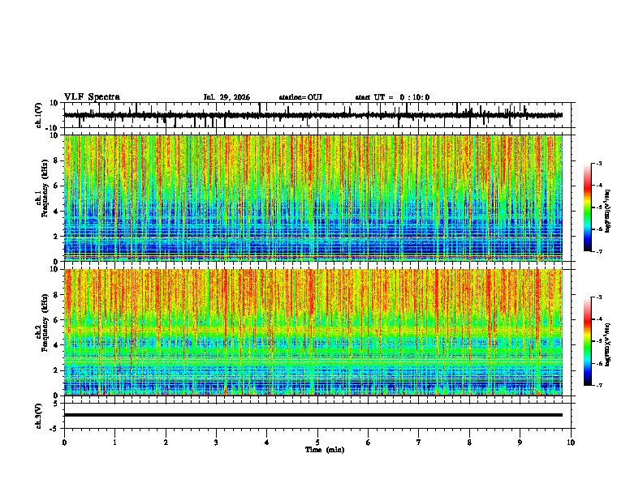Click the ch.1 spectrogram "2" kHz tick label
643x496 pixels.
click(56, 236)
